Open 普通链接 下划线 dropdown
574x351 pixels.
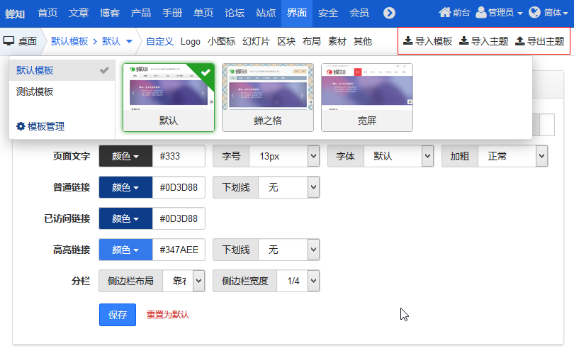pos(289,187)
